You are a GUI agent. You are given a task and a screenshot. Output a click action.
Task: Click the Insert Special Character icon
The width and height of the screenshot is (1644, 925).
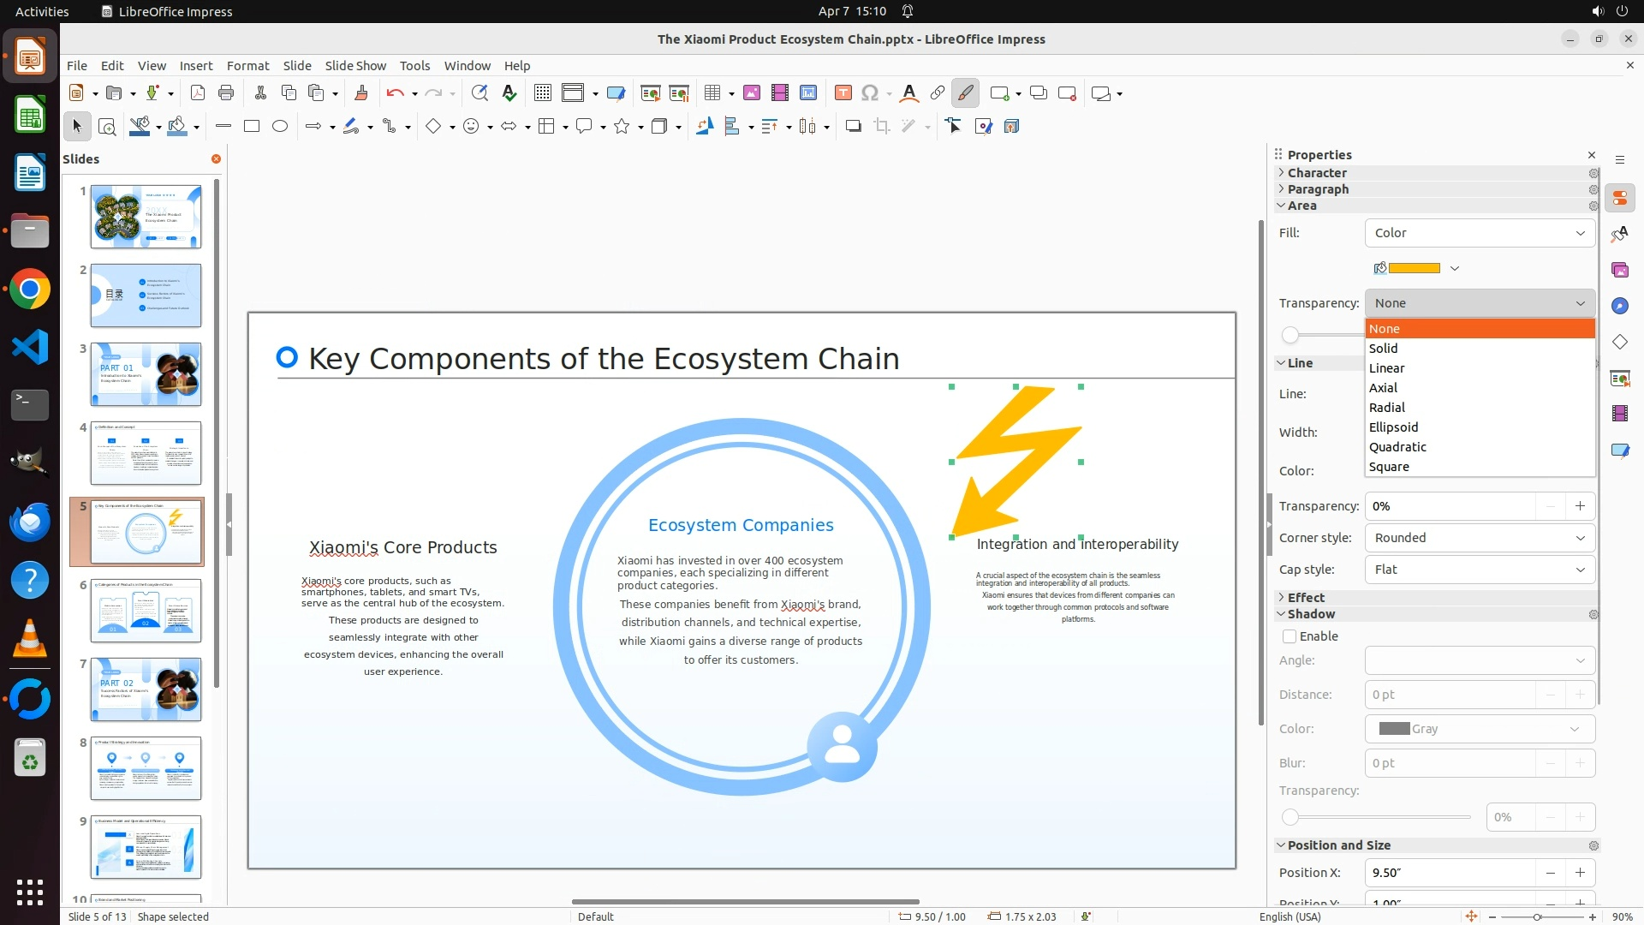[870, 93]
